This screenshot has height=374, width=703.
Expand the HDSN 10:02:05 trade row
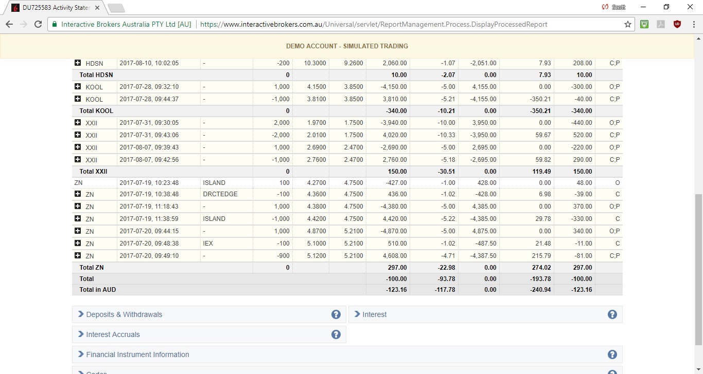(78, 63)
